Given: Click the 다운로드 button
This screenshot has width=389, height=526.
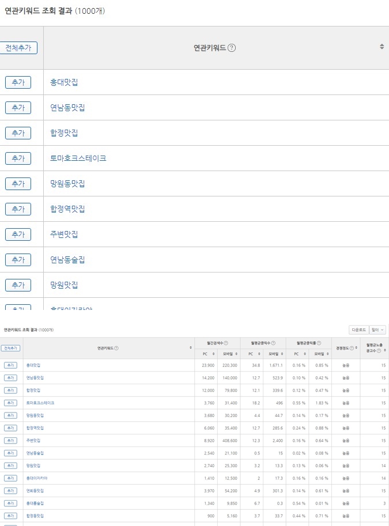Looking at the screenshot, I should click(358, 330).
